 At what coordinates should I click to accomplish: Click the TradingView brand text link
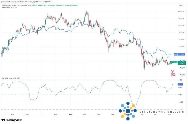(x=14, y=120)
